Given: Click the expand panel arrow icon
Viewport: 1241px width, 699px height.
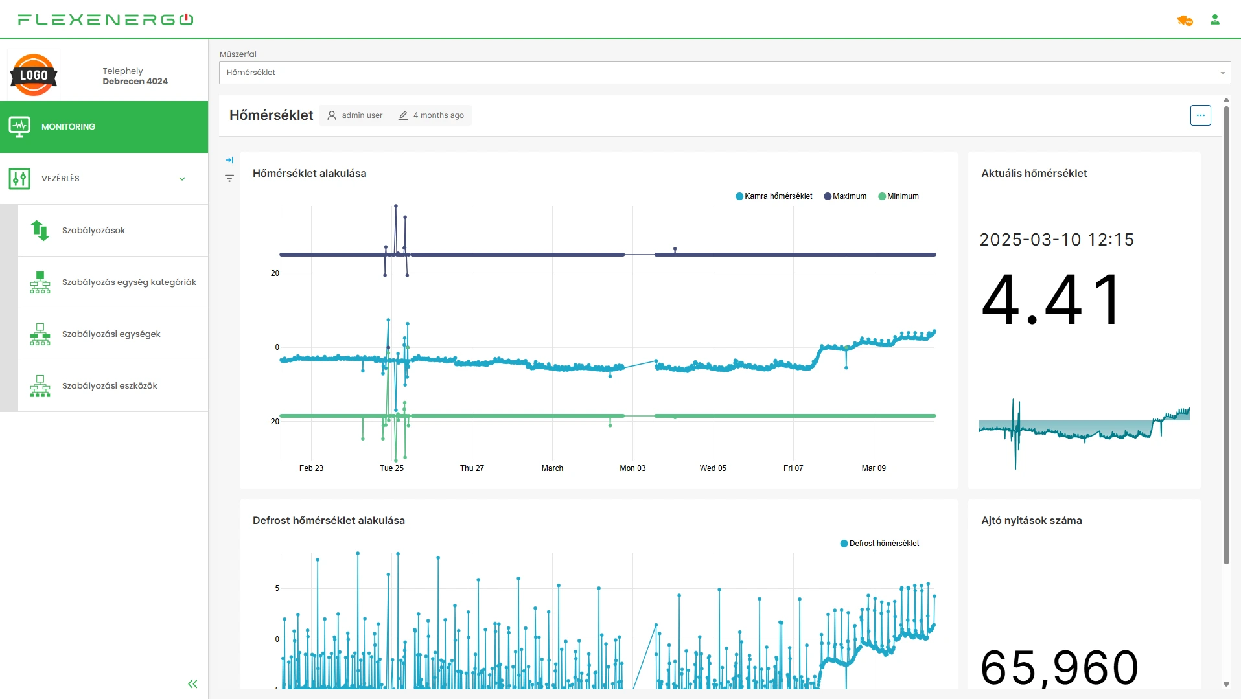Looking at the screenshot, I should (x=229, y=160).
